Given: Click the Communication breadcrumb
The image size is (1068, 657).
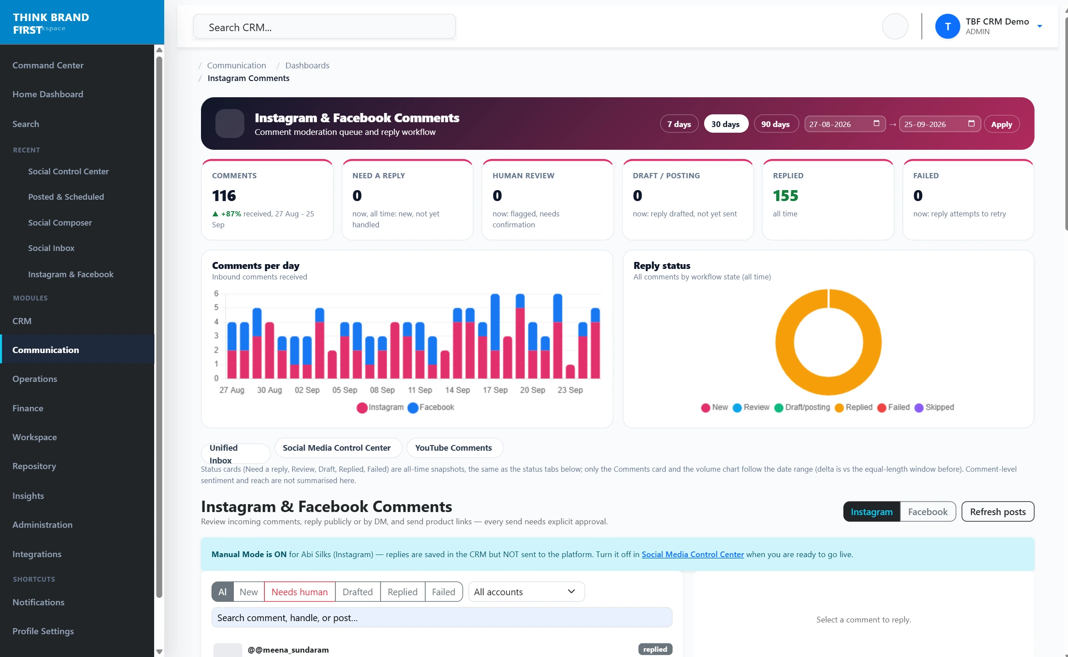Looking at the screenshot, I should click(236, 65).
